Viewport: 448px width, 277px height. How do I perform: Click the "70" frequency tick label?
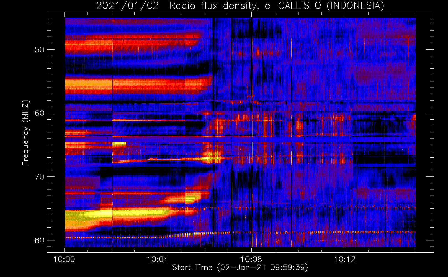39,177
